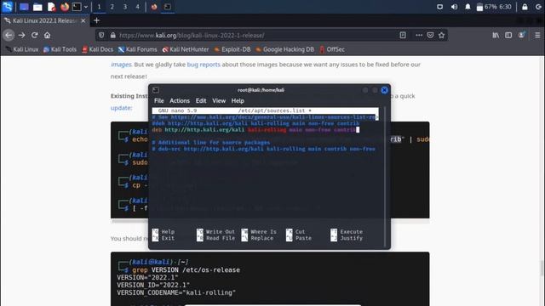Open terminal emulator from the panel
545x306 pixels.
coord(77,7)
